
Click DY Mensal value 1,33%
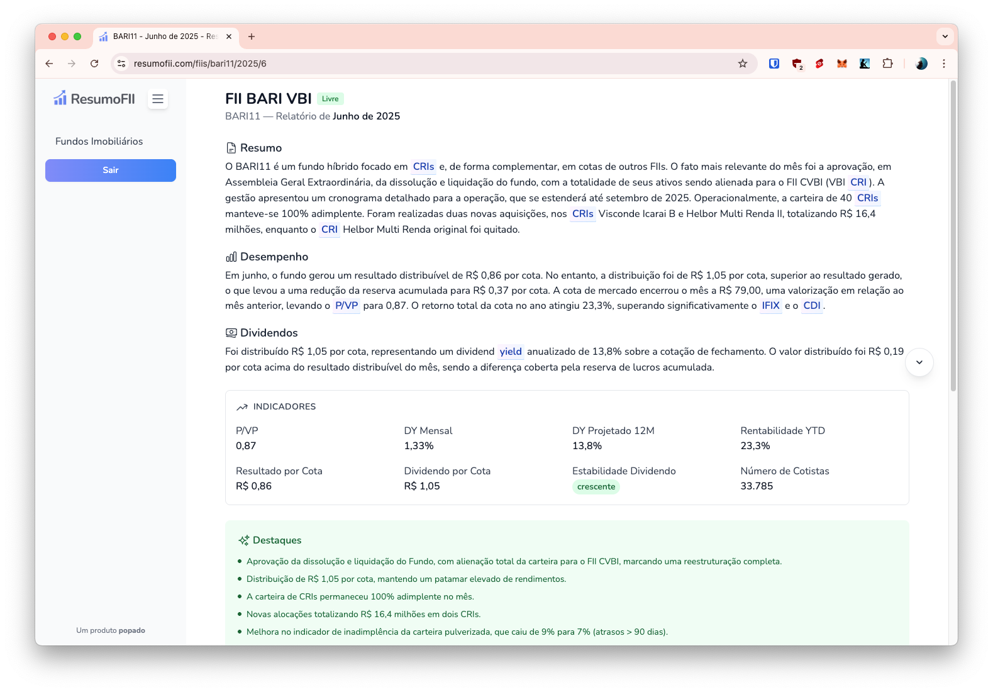pyautogui.click(x=419, y=446)
